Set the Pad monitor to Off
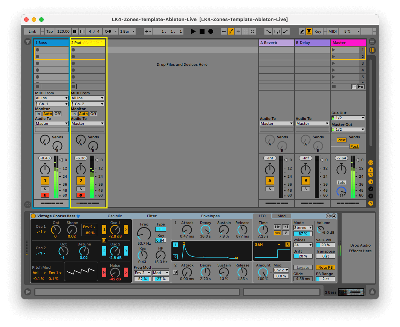 click(93, 114)
